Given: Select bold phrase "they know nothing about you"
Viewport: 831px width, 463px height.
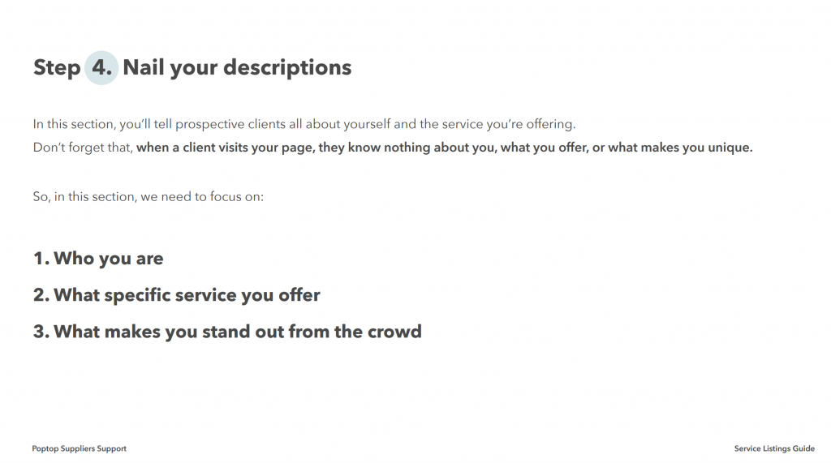Looking at the screenshot, I should [398, 148].
